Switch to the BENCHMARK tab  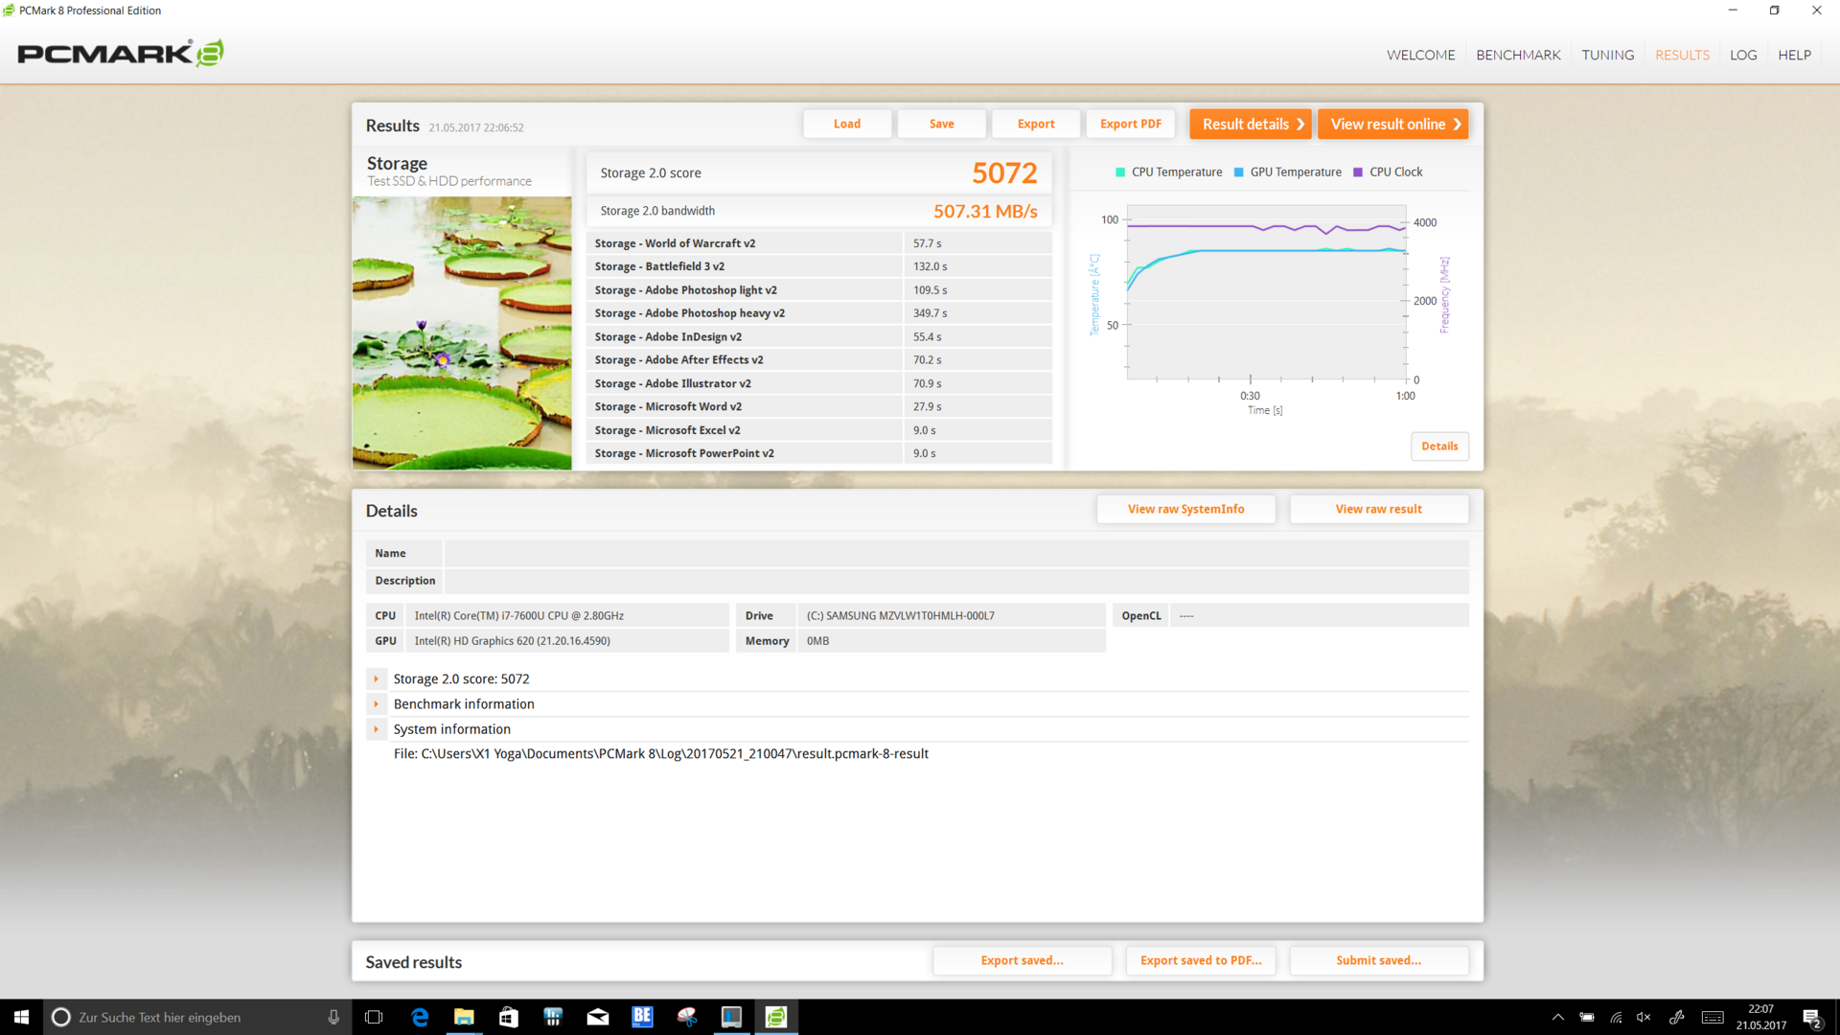[x=1518, y=55]
